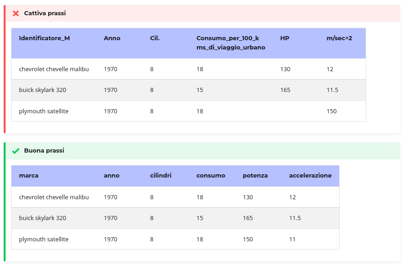Screen dimensions: 405x264
Task: Click the potenza column header
Action: (255, 176)
